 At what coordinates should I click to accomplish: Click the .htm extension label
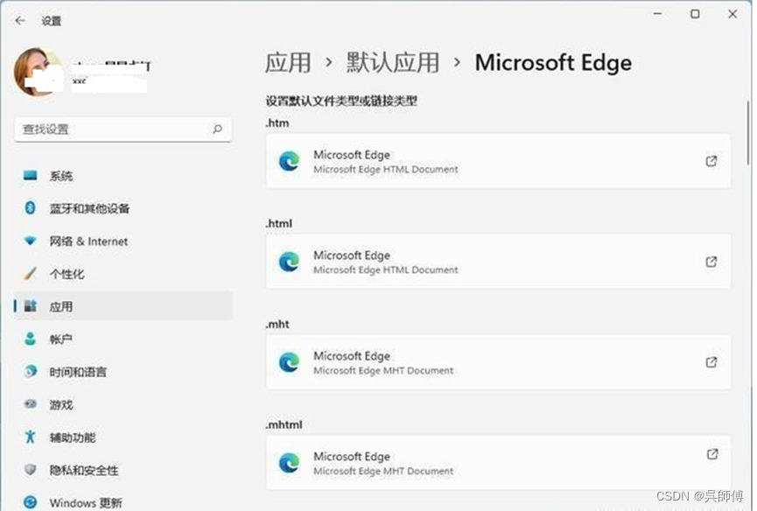click(277, 123)
